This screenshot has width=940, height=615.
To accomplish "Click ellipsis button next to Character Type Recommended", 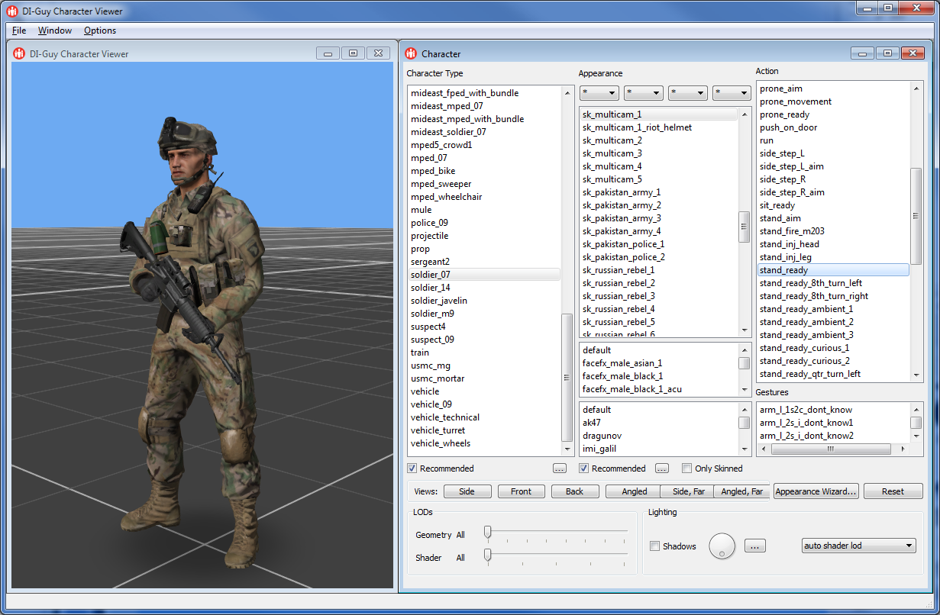I will (x=560, y=468).
